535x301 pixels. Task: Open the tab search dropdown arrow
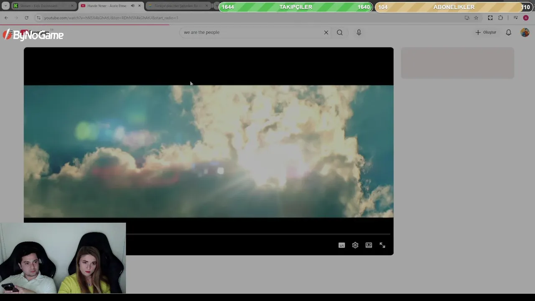point(5,6)
